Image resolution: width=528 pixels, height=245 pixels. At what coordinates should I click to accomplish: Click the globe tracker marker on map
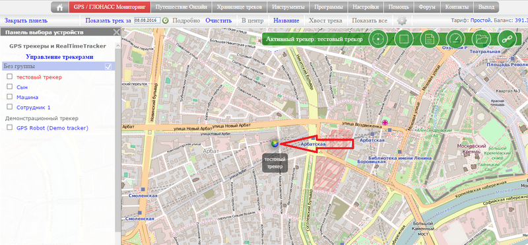pyautogui.click(x=275, y=144)
